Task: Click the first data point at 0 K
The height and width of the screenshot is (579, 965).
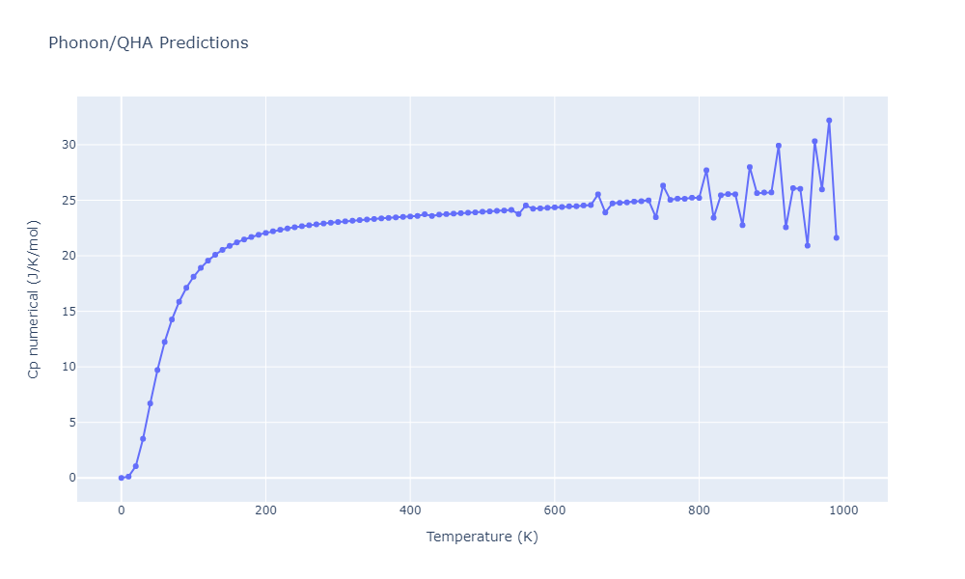Action: (x=121, y=478)
